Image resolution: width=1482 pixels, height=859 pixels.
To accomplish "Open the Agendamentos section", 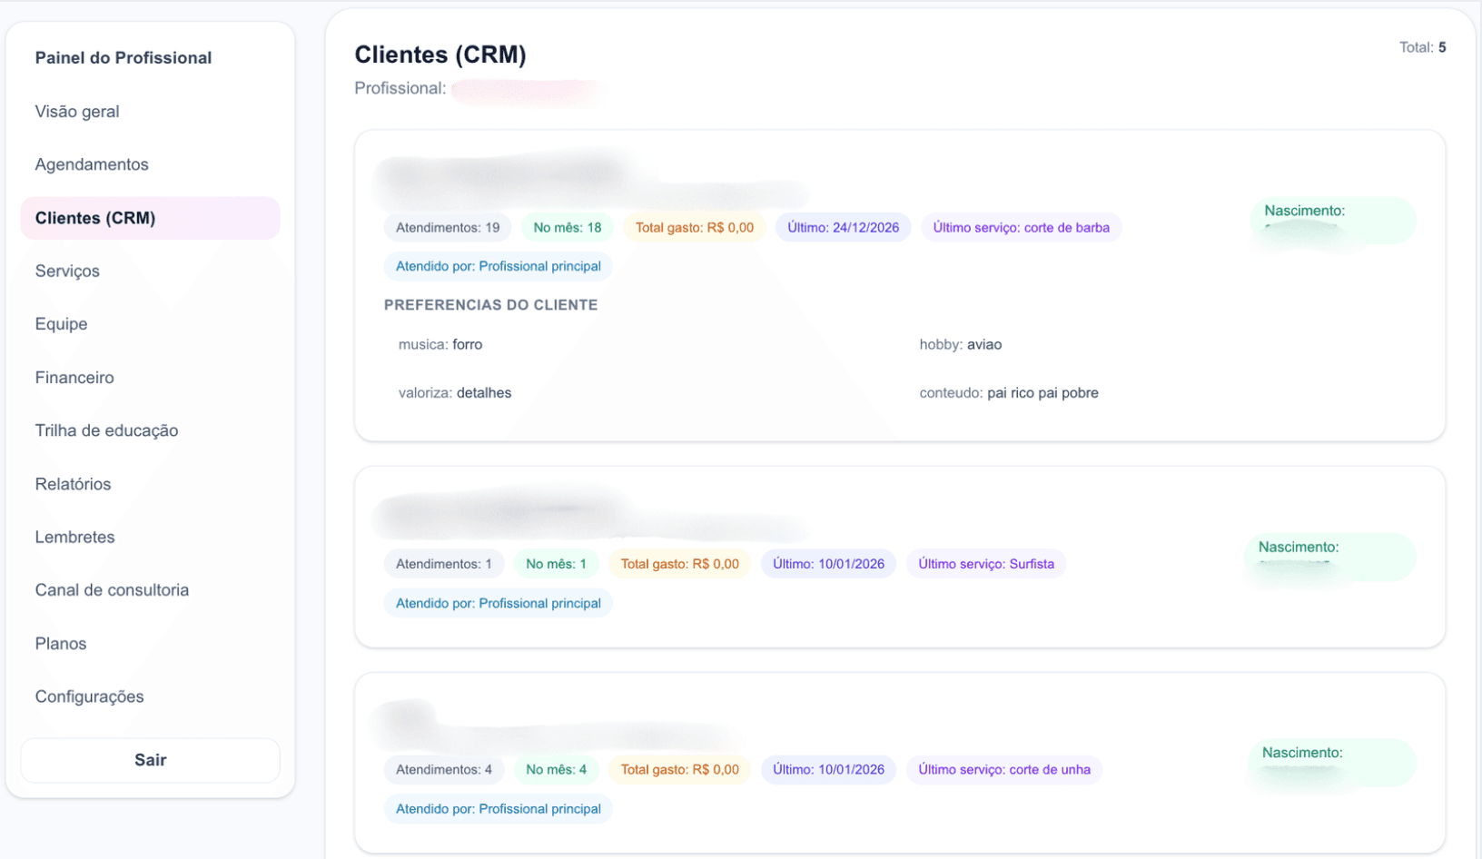I will click(92, 163).
